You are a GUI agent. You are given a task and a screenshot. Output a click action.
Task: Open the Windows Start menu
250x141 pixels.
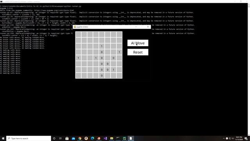(3, 138)
